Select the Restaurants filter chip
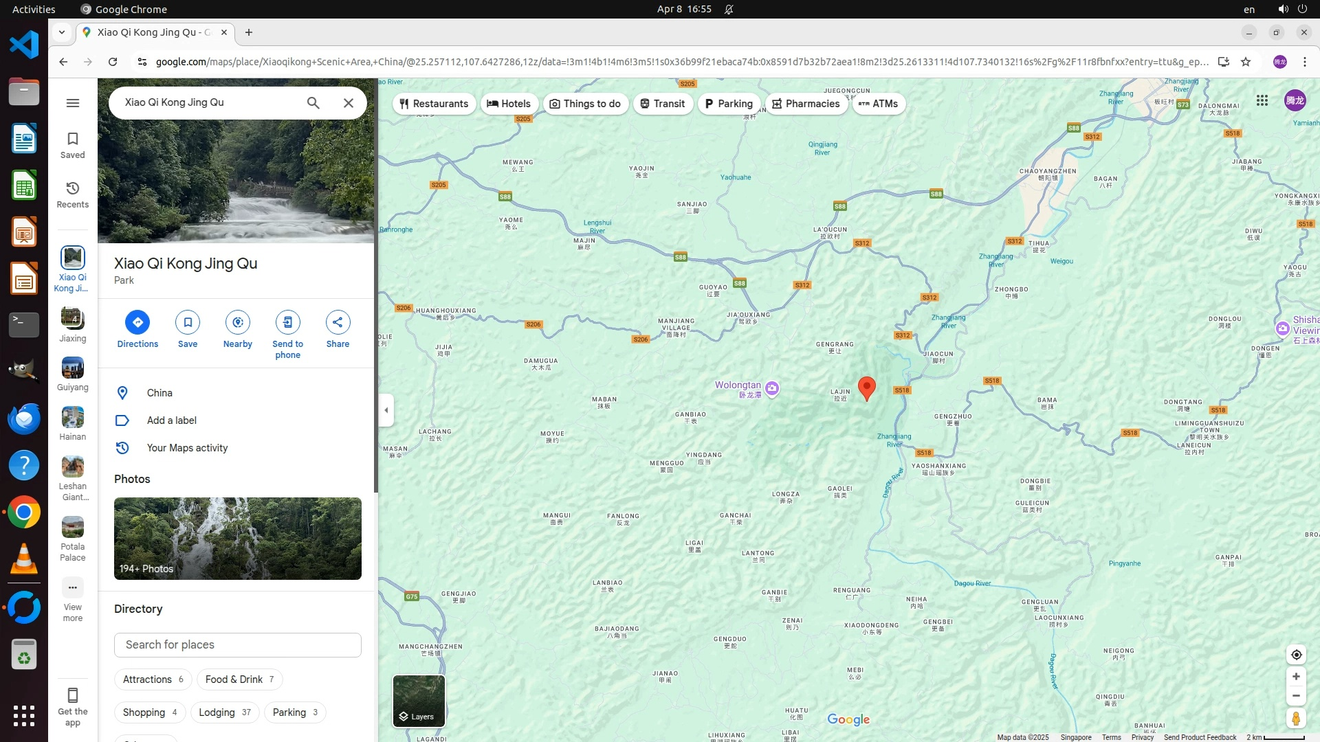Screen dimensions: 1320x742 [434, 104]
